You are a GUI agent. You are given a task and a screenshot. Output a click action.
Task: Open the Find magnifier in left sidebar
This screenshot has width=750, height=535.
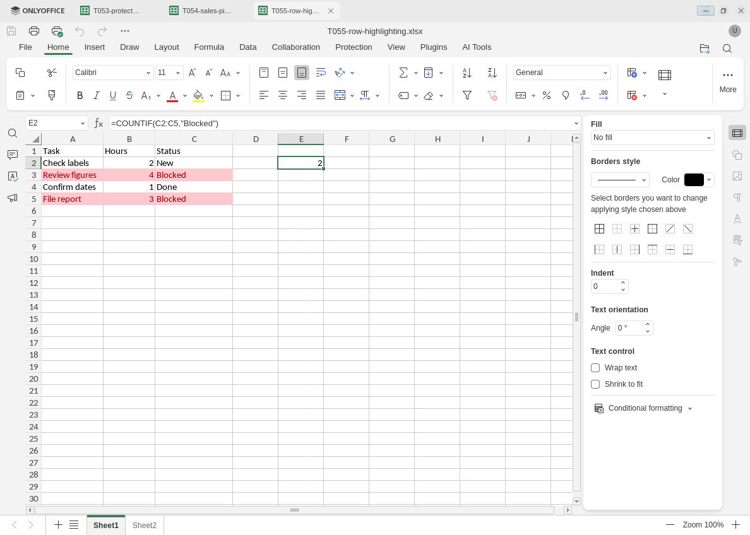click(13, 133)
